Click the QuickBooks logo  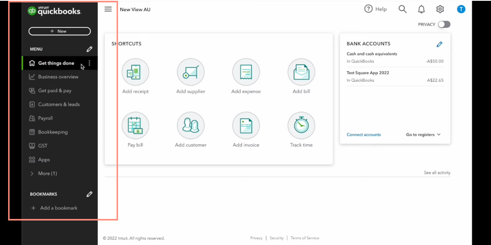tap(54, 11)
